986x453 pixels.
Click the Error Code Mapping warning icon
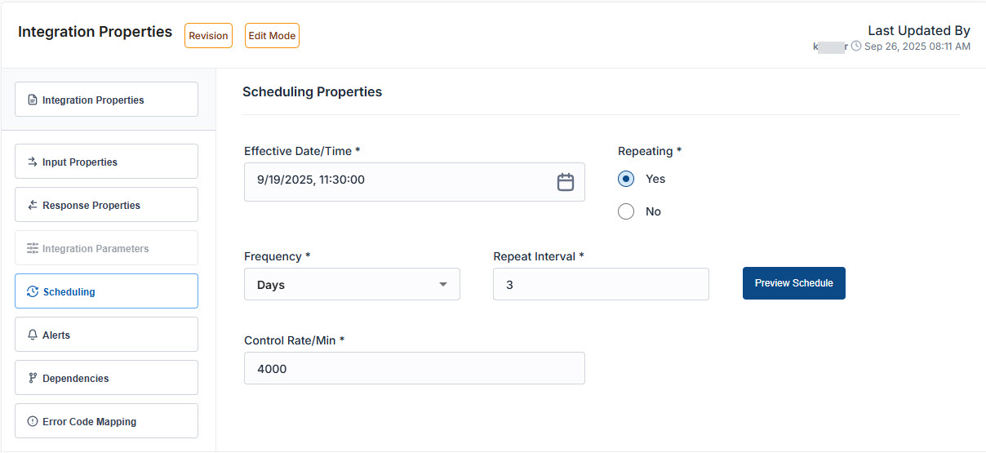[33, 421]
